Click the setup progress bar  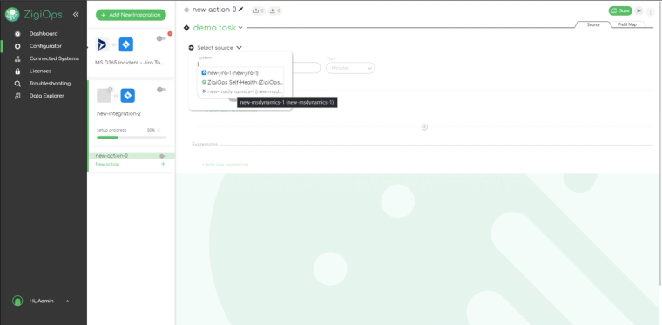coord(132,137)
